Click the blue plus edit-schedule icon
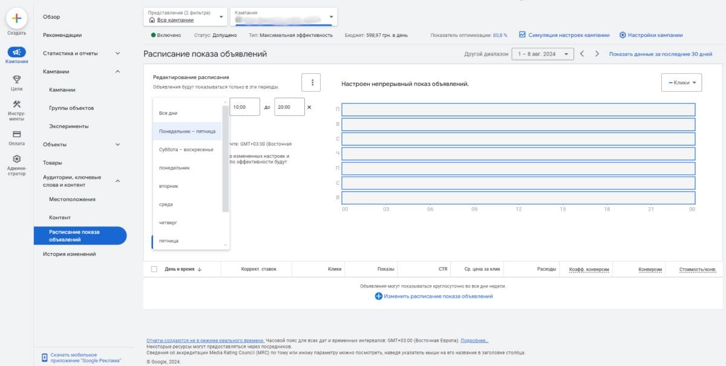726x366 pixels. pyautogui.click(x=379, y=296)
